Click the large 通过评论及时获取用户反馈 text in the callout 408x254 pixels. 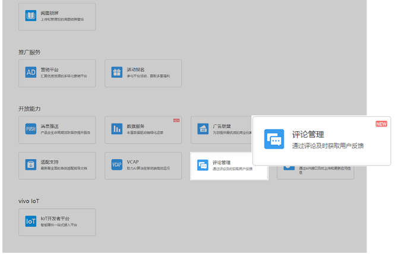[x=328, y=146]
